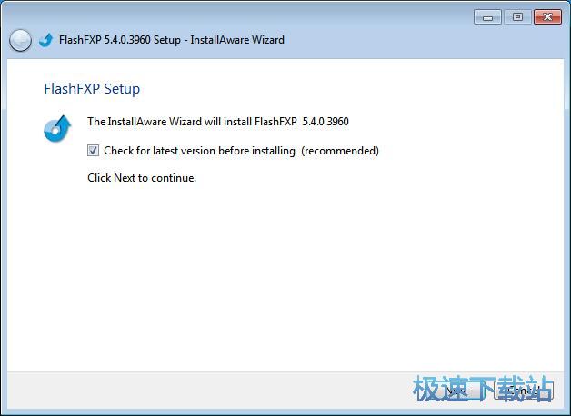Click the circular Back arrow button

(x=20, y=40)
